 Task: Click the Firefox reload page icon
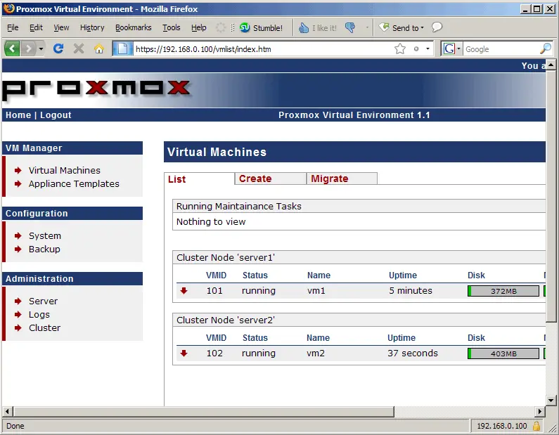(x=58, y=48)
